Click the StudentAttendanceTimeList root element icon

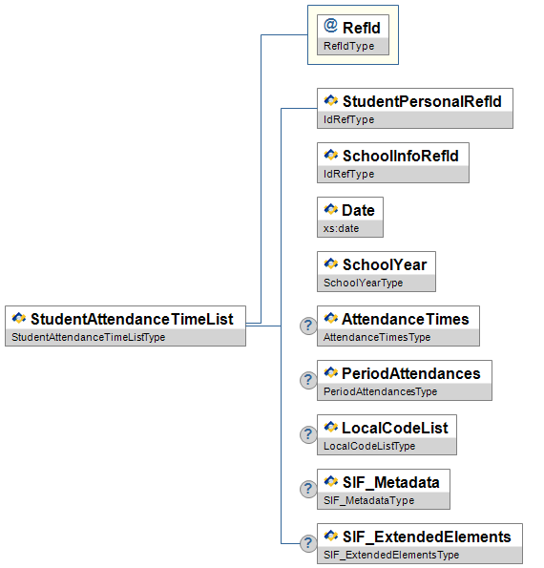tap(19, 318)
